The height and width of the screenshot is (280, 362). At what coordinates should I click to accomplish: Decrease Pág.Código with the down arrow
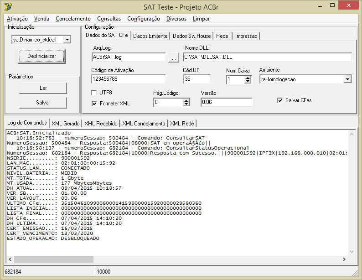[x=186, y=104]
